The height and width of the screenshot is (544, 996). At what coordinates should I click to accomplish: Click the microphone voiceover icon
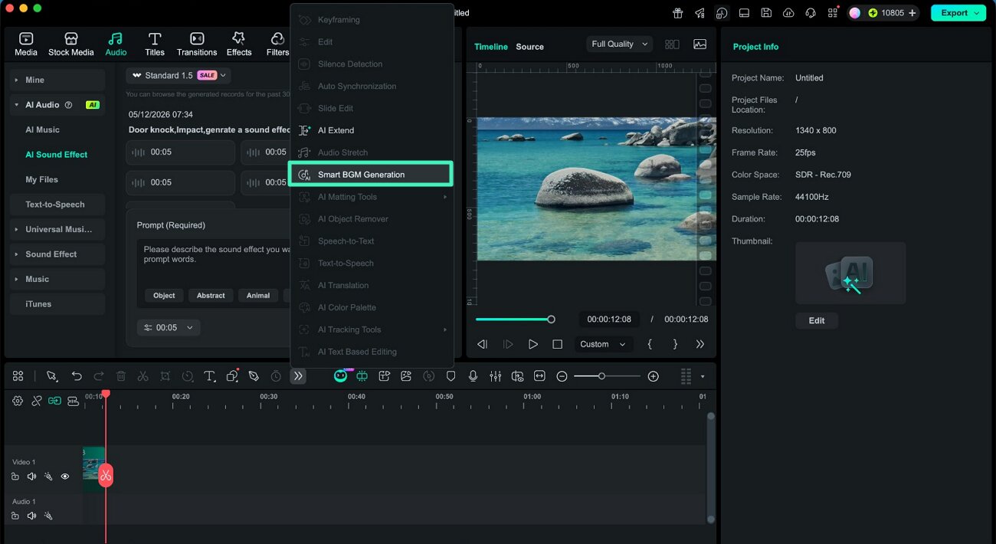click(x=473, y=376)
